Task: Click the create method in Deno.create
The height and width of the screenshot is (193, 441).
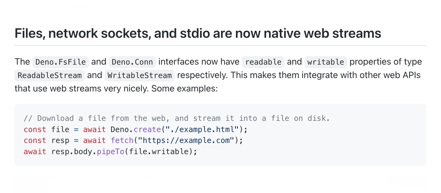Action: click(147, 130)
